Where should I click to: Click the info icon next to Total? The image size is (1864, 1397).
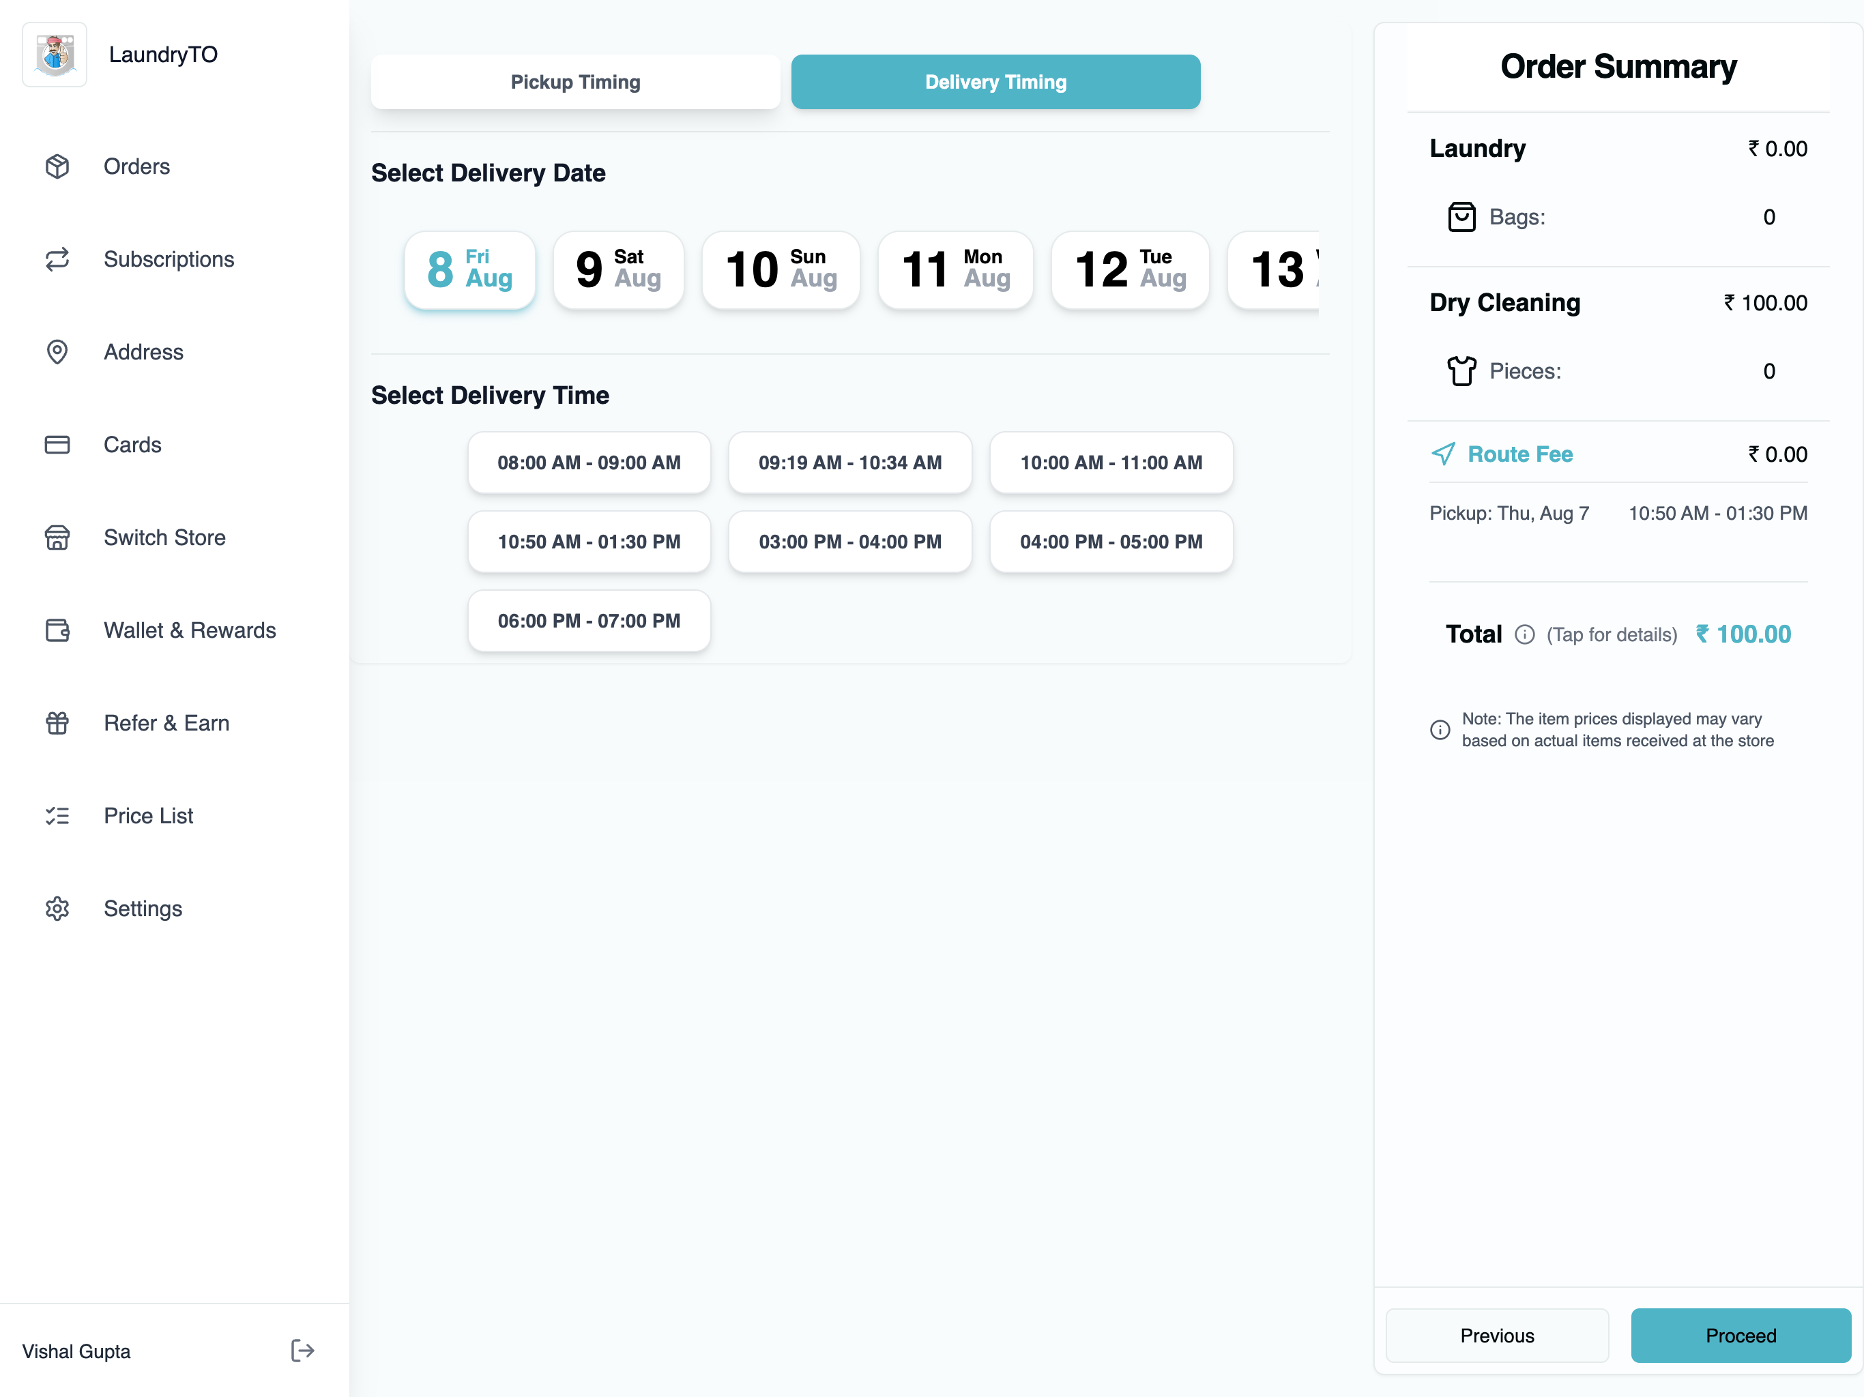[x=1524, y=634]
